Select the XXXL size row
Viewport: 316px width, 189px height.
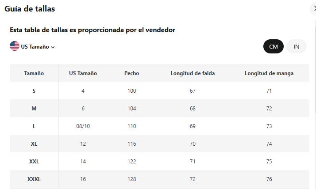(34, 179)
